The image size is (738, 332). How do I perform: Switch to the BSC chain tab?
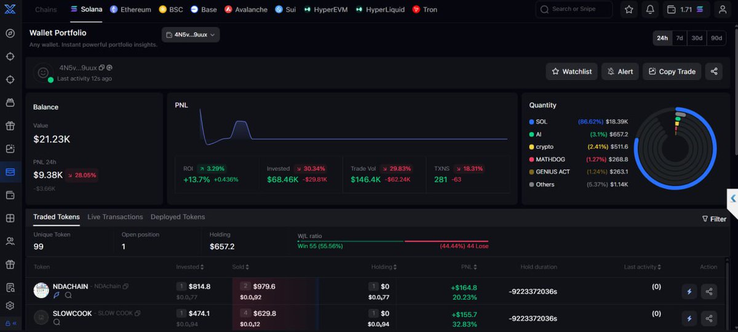pos(171,9)
